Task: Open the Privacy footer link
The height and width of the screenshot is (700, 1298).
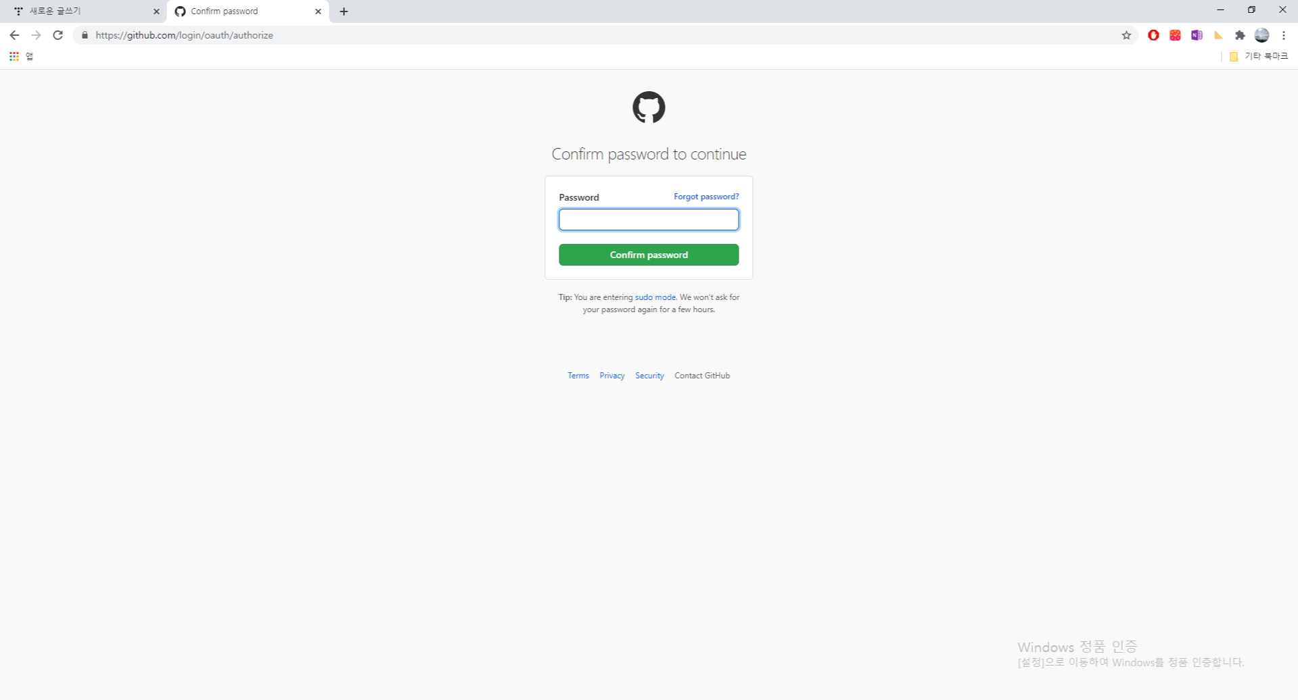Action: 612,376
